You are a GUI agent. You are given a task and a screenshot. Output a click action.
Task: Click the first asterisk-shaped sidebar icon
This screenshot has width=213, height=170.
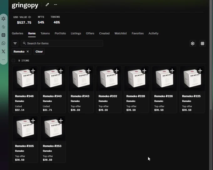[3, 18]
